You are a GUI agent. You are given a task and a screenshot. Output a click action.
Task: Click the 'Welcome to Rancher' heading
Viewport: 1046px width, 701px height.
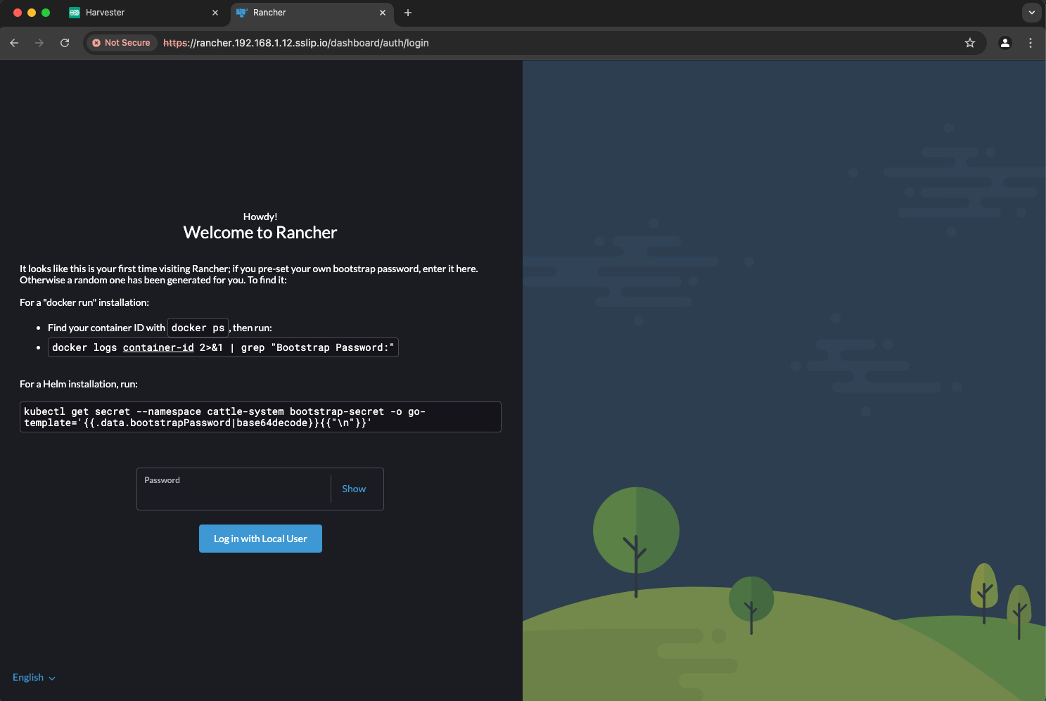pos(260,233)
